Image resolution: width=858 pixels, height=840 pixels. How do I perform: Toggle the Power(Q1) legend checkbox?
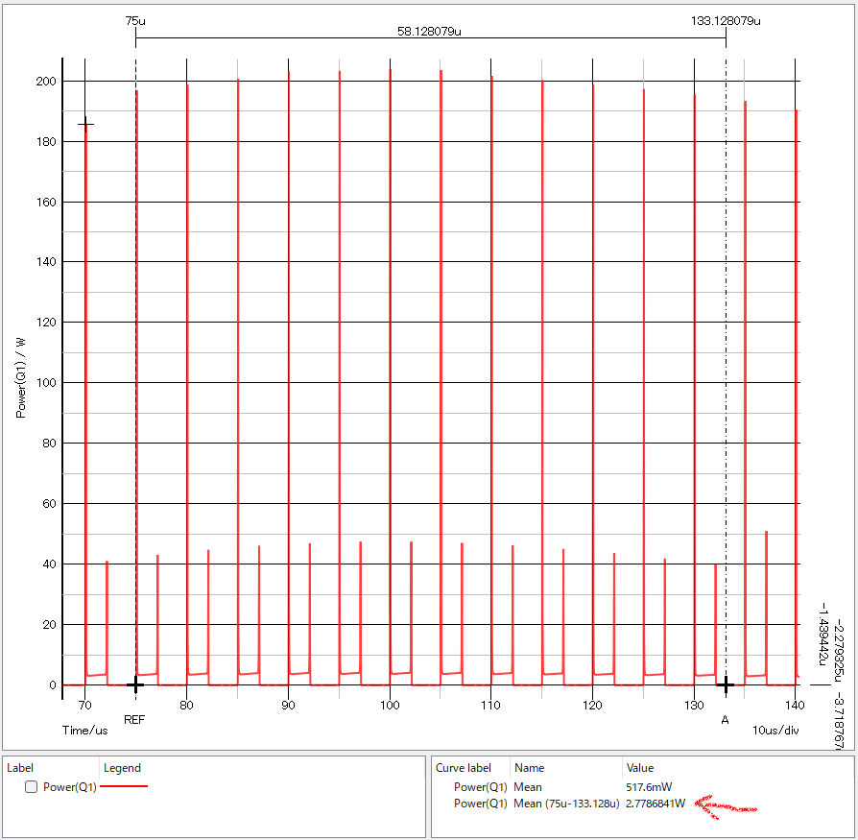[32, 787]
